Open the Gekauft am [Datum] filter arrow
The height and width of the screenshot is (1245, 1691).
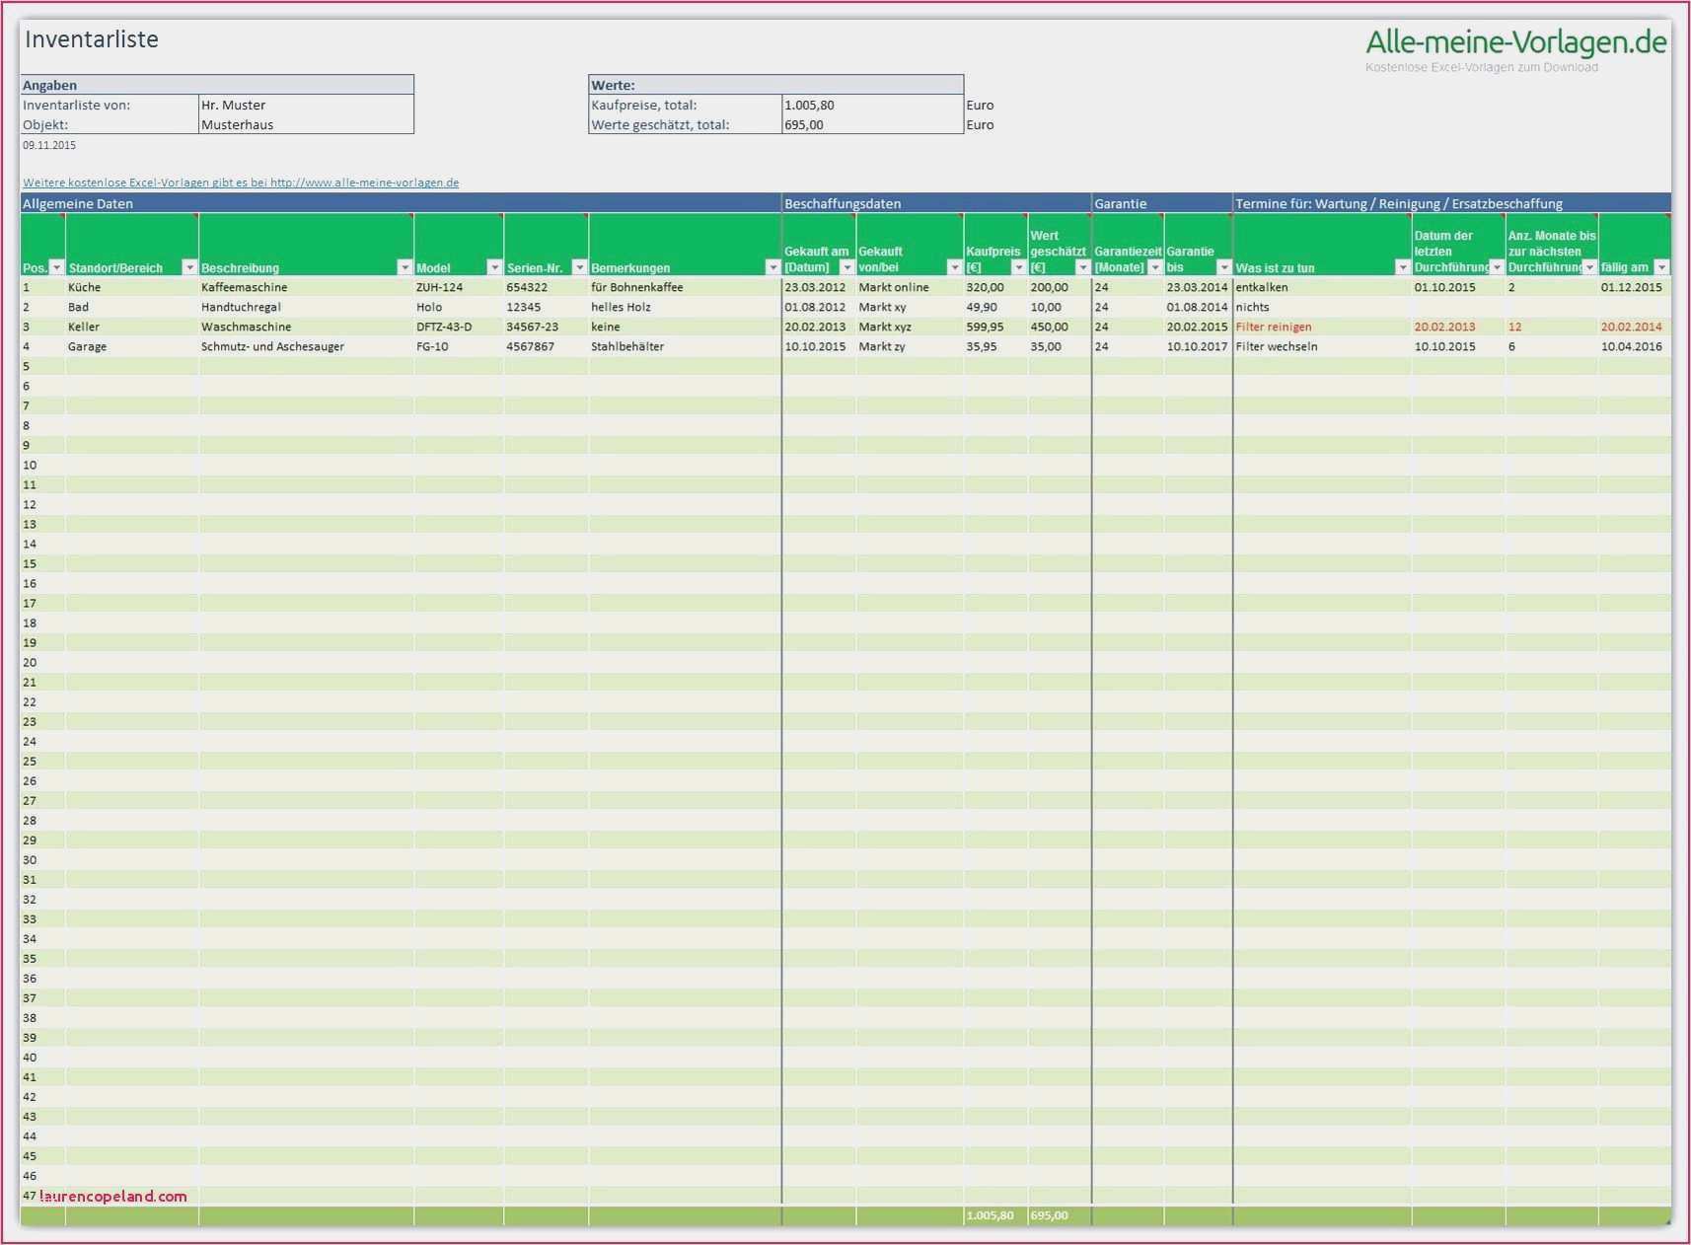[846, 268]
